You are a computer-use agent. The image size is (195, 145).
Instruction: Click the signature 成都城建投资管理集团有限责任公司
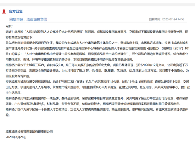[29, 132]
